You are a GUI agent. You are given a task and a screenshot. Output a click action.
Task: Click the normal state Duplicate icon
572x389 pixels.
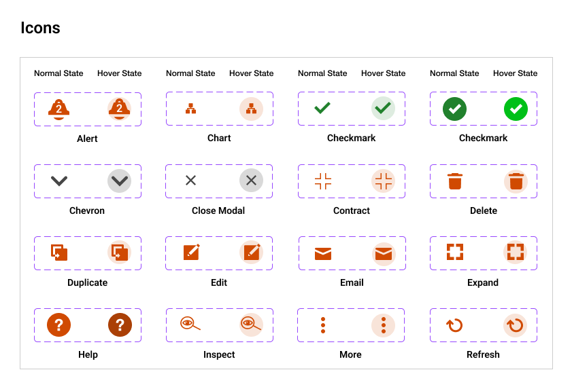pyautogui.click(x=59, y=253)
